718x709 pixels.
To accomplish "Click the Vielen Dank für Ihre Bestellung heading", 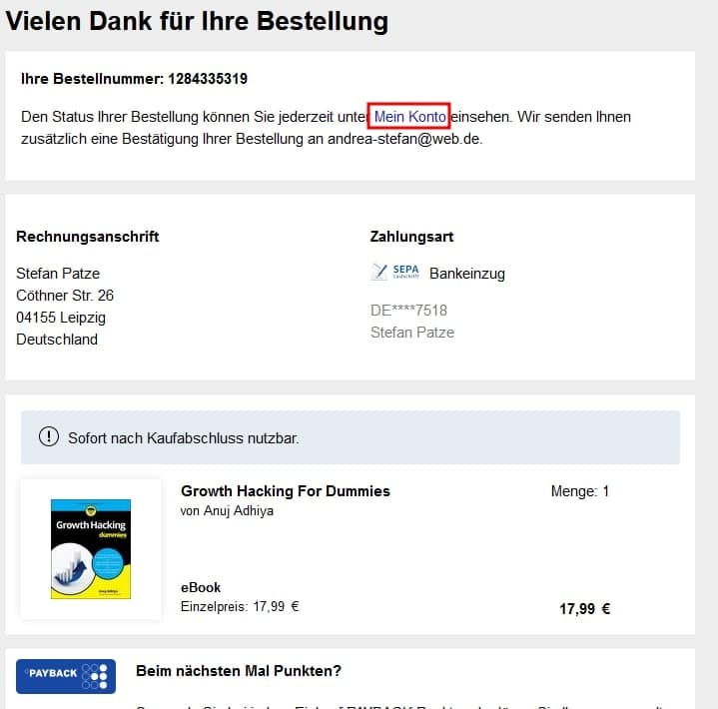I will tap(197, 21).
